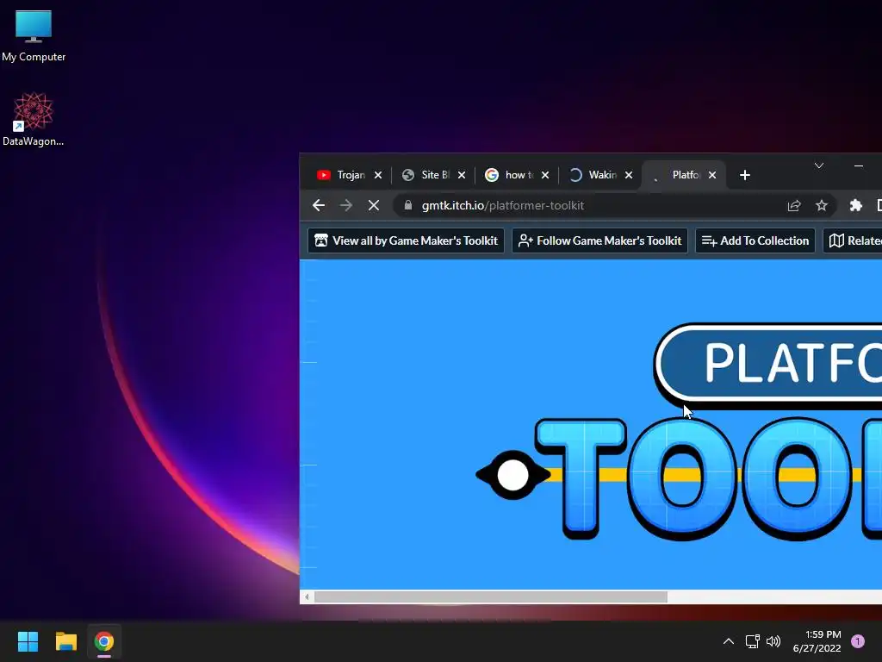
Task: Go forward in browser history
Action: 346,205
